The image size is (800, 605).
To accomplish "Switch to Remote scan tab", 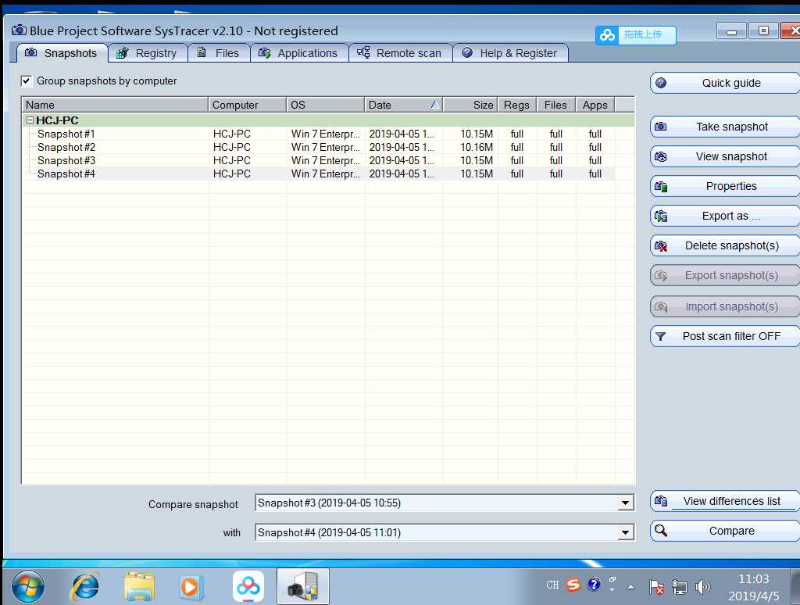I will coord(401,53).
